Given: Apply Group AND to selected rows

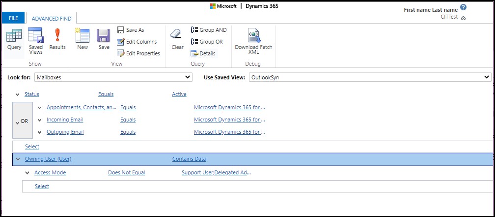Looking at the screenshot, I should click(x=209, y=30).
